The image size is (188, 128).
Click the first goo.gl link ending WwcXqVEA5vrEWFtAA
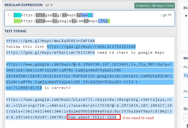pos(50,41)
